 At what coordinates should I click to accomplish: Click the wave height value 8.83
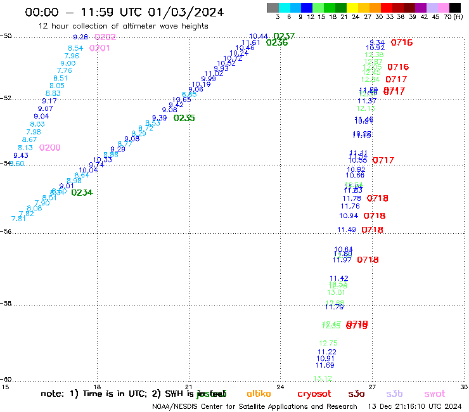point(53,93)
